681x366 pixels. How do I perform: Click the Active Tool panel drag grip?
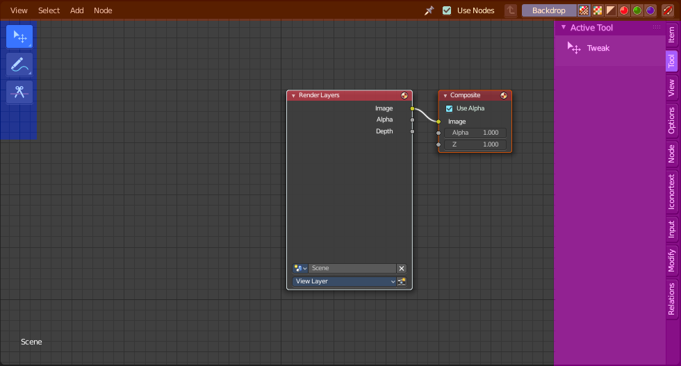pos(656,27)
